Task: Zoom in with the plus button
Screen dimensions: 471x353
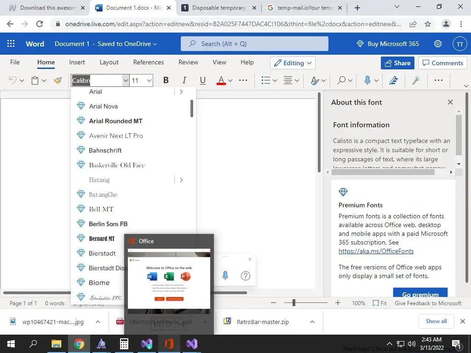Action: click(338, 303)
